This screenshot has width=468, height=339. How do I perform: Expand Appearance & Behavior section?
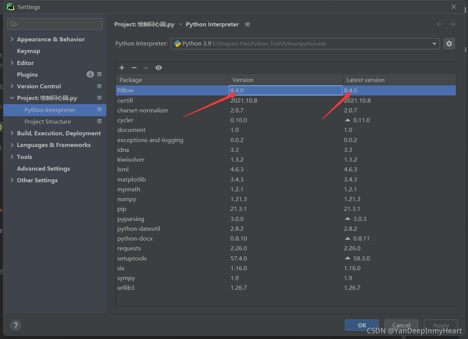pos(12,39)
